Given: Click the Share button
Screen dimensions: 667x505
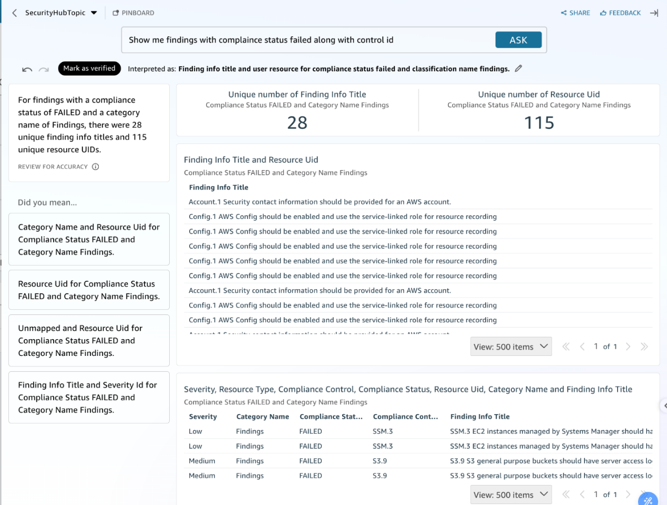Looking at the screenshot, I should (576, 13).
